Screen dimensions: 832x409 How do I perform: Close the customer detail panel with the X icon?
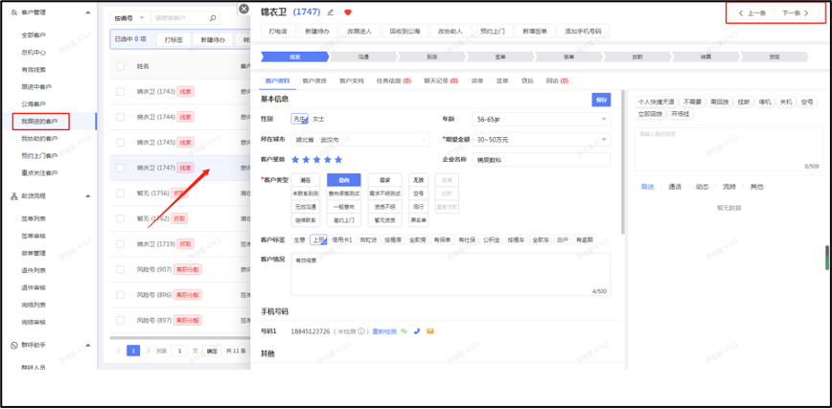coord(243,9)
